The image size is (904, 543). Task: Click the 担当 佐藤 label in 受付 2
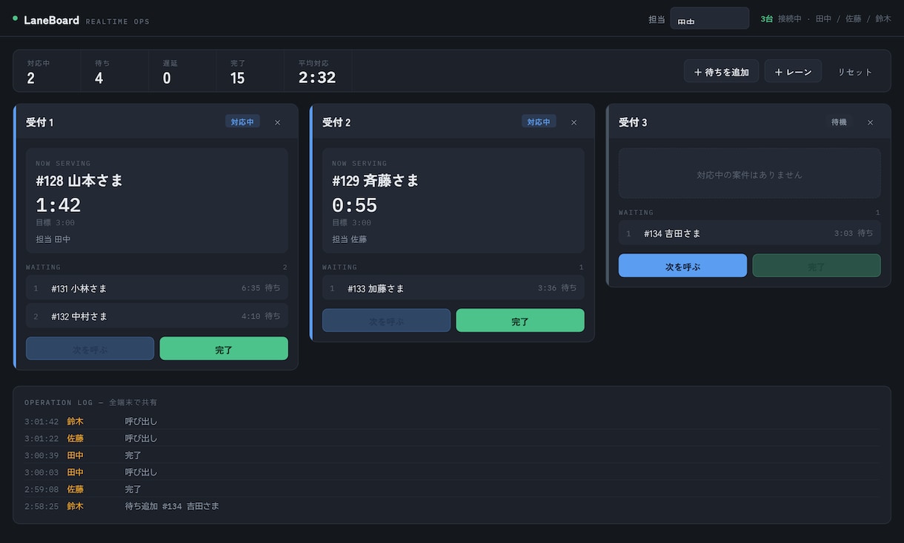tap(350, 239)
